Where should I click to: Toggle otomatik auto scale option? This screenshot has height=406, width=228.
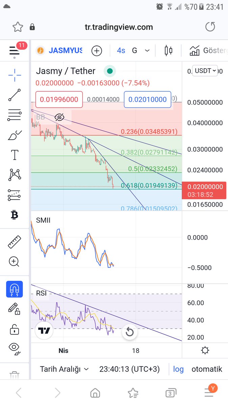pyautogui.click(x=207, y=369)
